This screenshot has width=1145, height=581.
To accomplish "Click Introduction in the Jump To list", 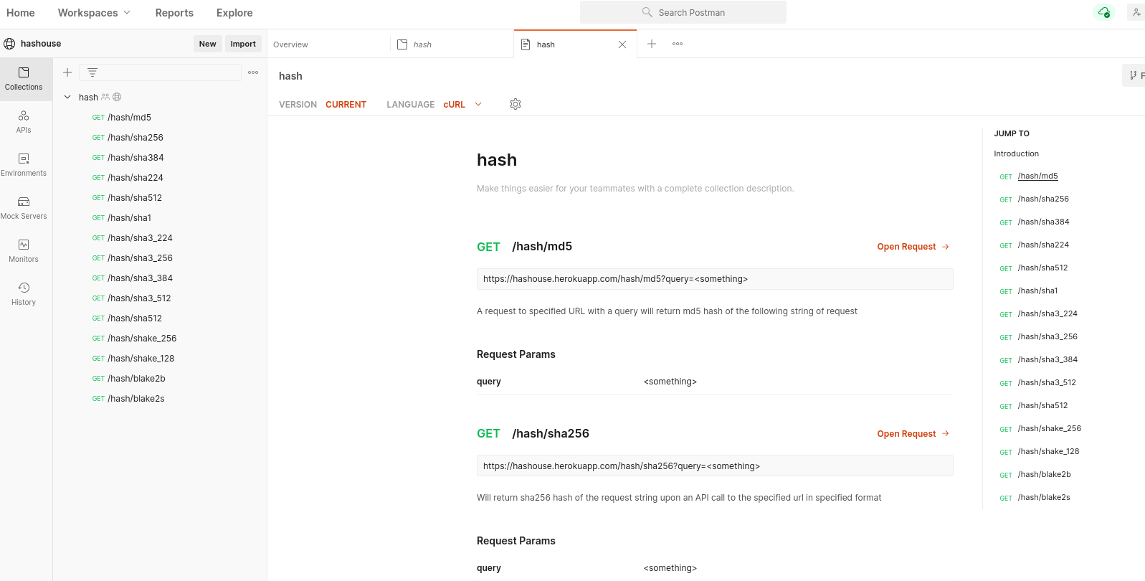I will 1016,153.
